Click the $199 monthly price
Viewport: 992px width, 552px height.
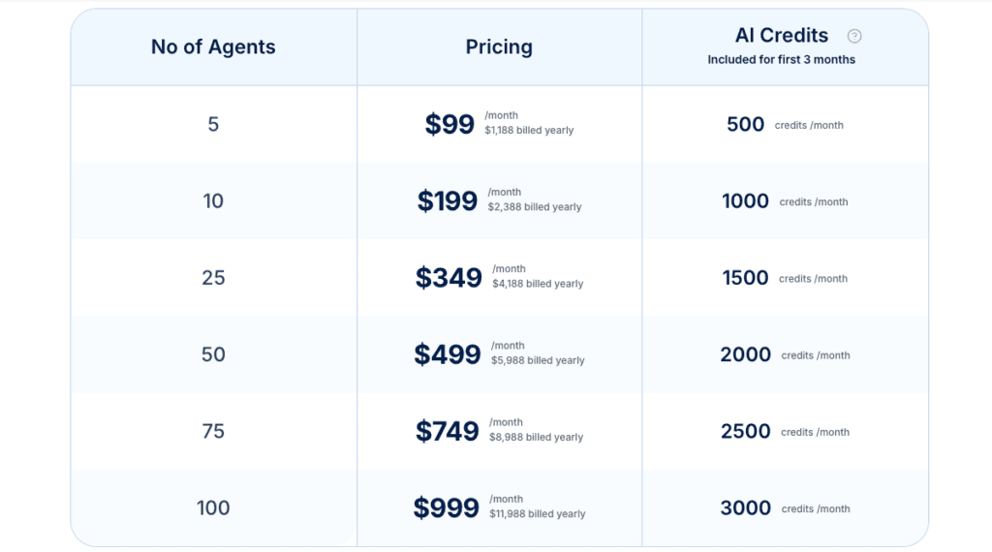(x=447, y=201)
